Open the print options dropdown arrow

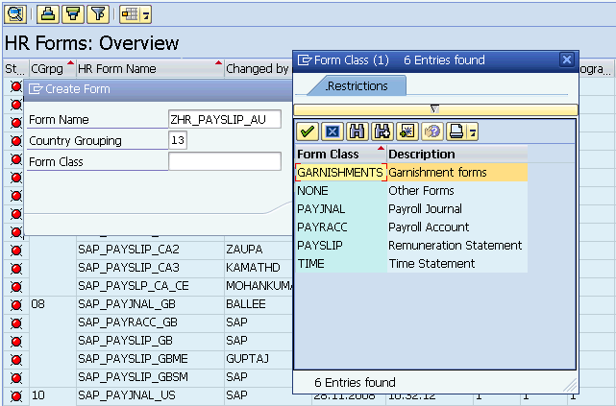click(472, 132)
